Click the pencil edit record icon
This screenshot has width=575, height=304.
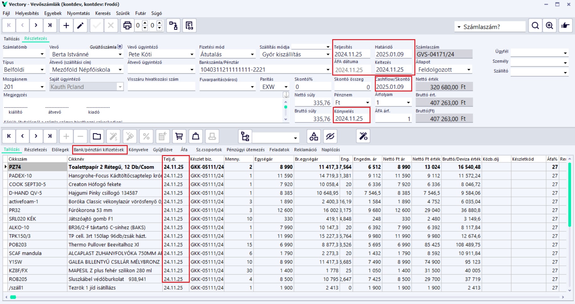tap(80, 25)
